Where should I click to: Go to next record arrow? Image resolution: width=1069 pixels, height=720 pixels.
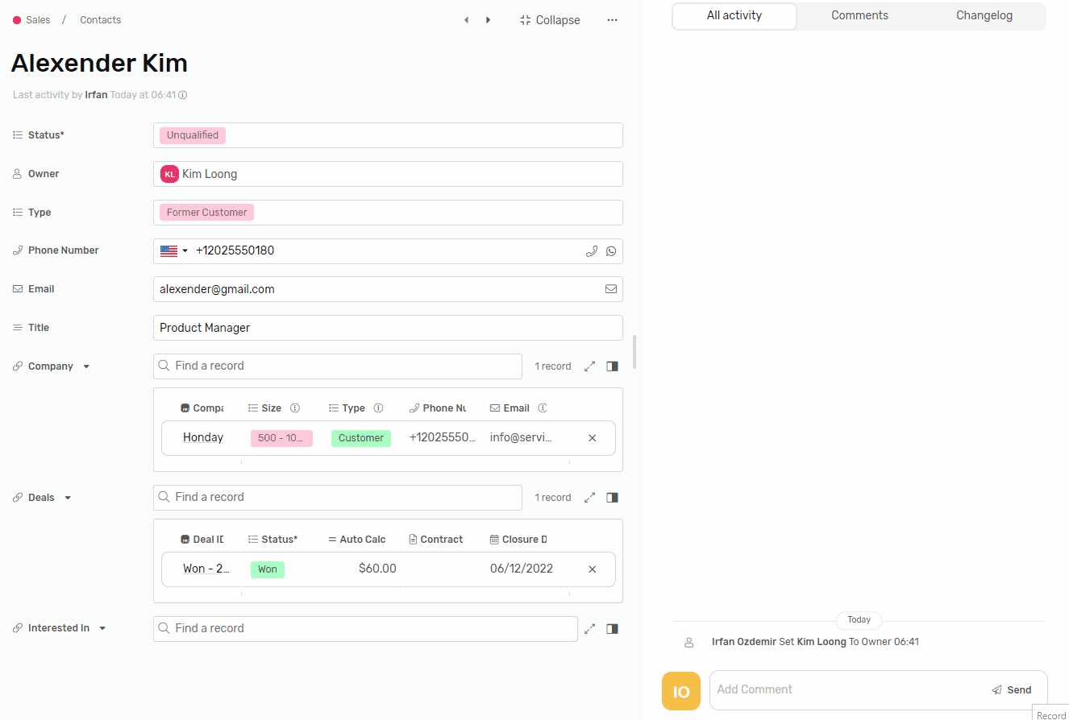coord(488,20)
